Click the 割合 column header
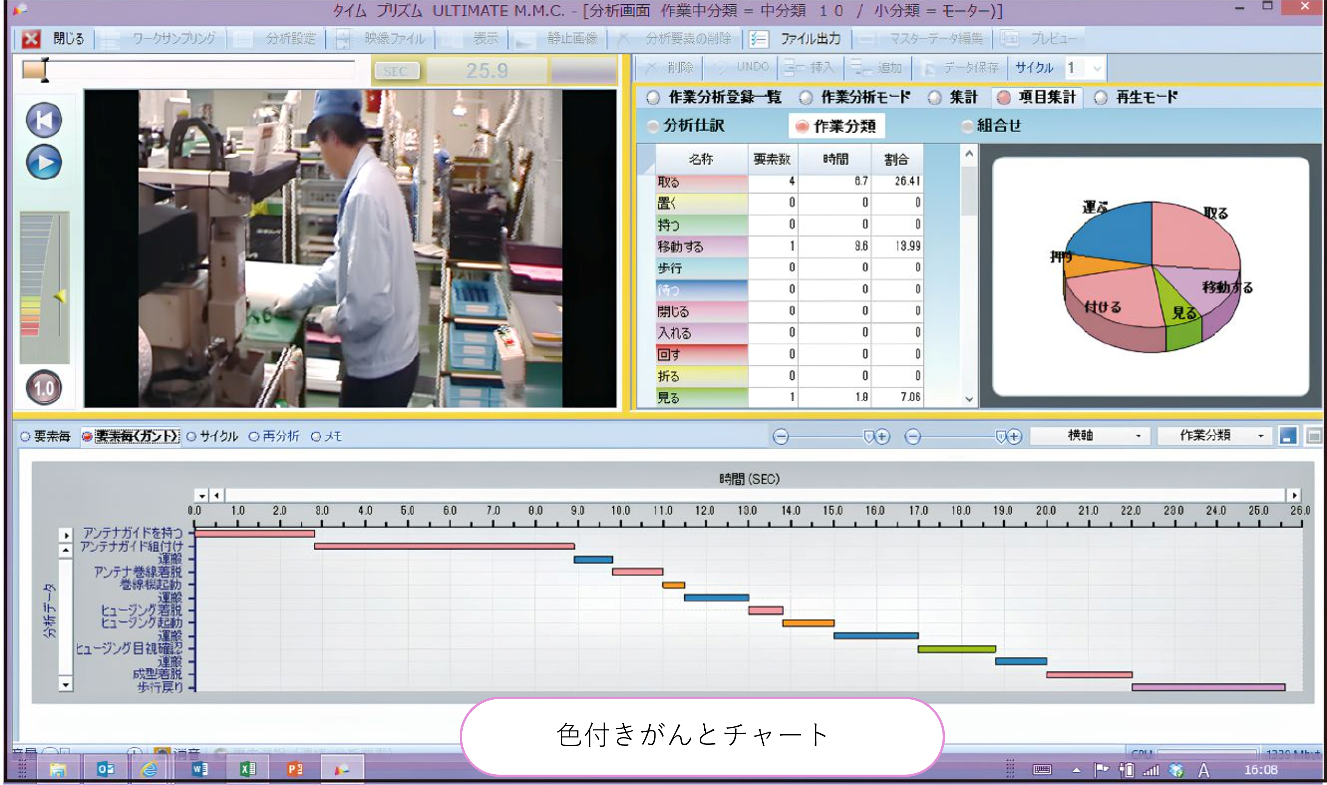This screenshot has height=785, width=1327. click(x=897, y=159)
